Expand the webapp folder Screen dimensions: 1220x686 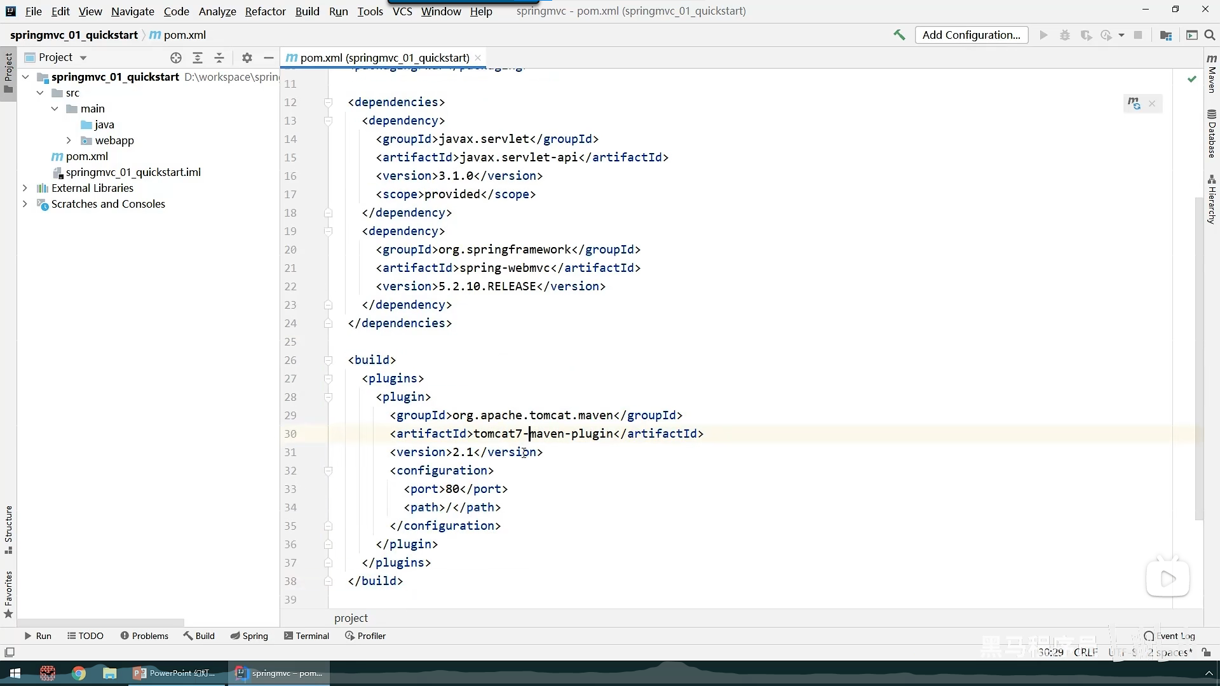[69, 140]
